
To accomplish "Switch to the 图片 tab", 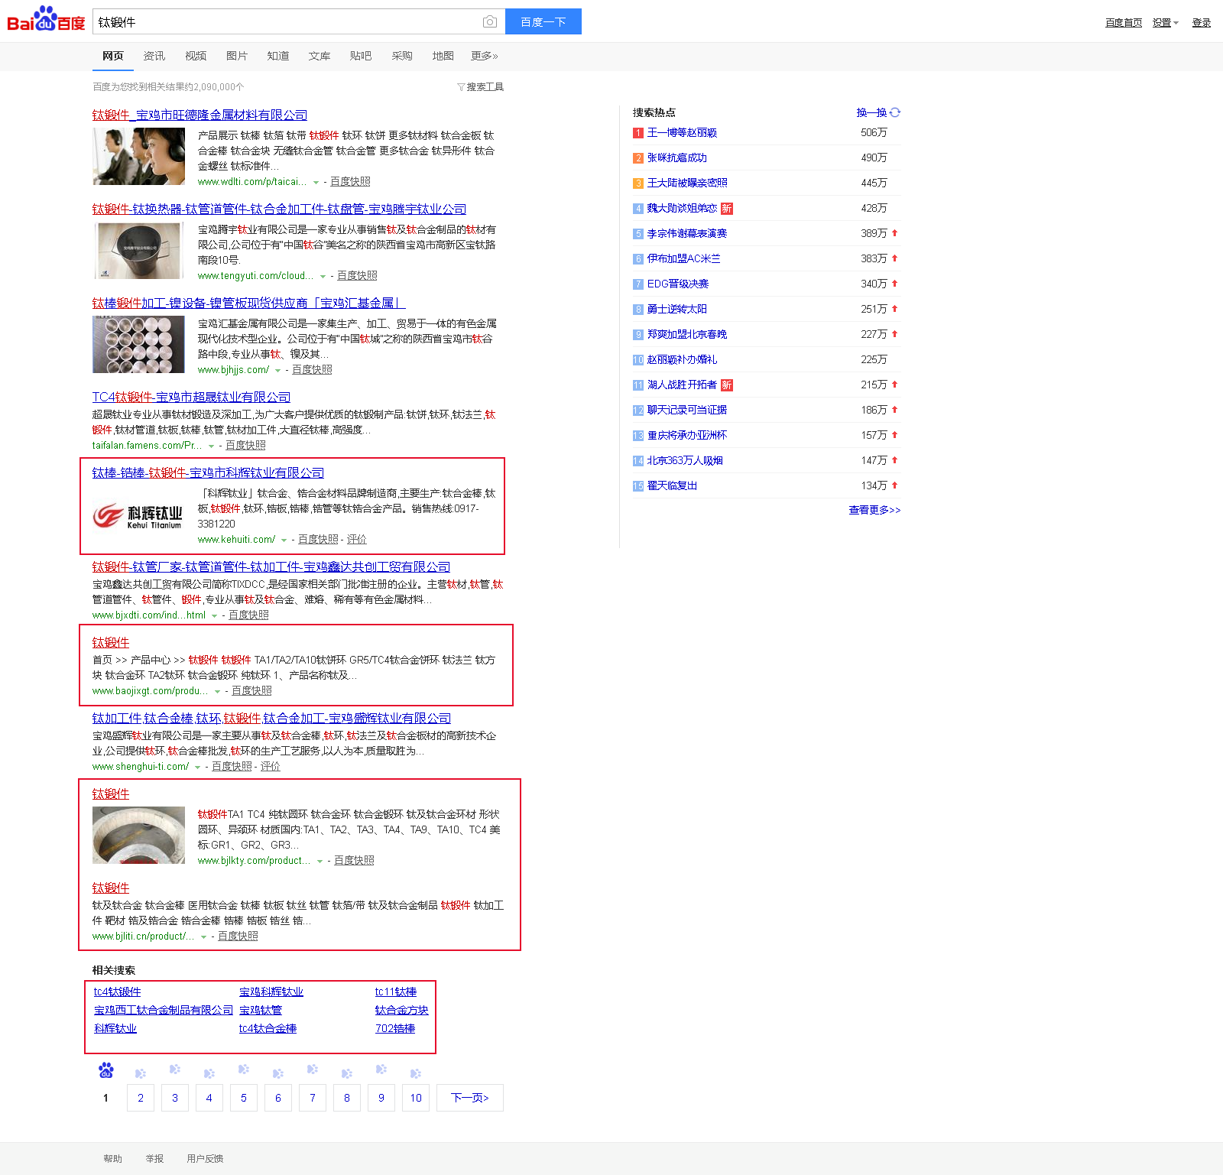I will [x=237, y=56].
